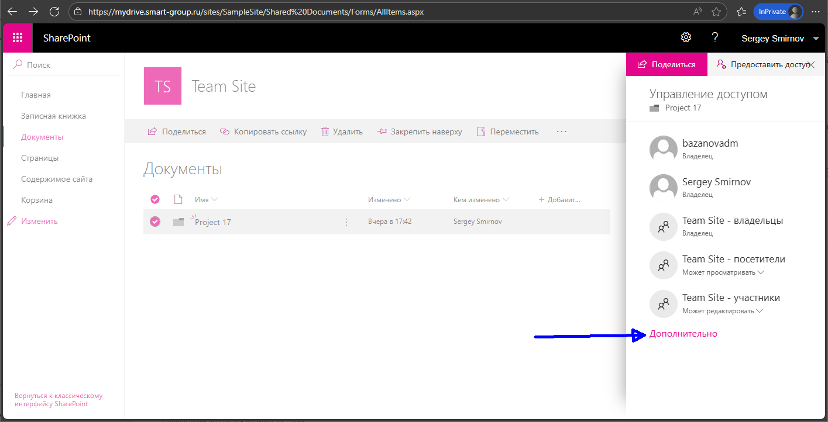Open Site contents in left navigation

tap(57, 179)
